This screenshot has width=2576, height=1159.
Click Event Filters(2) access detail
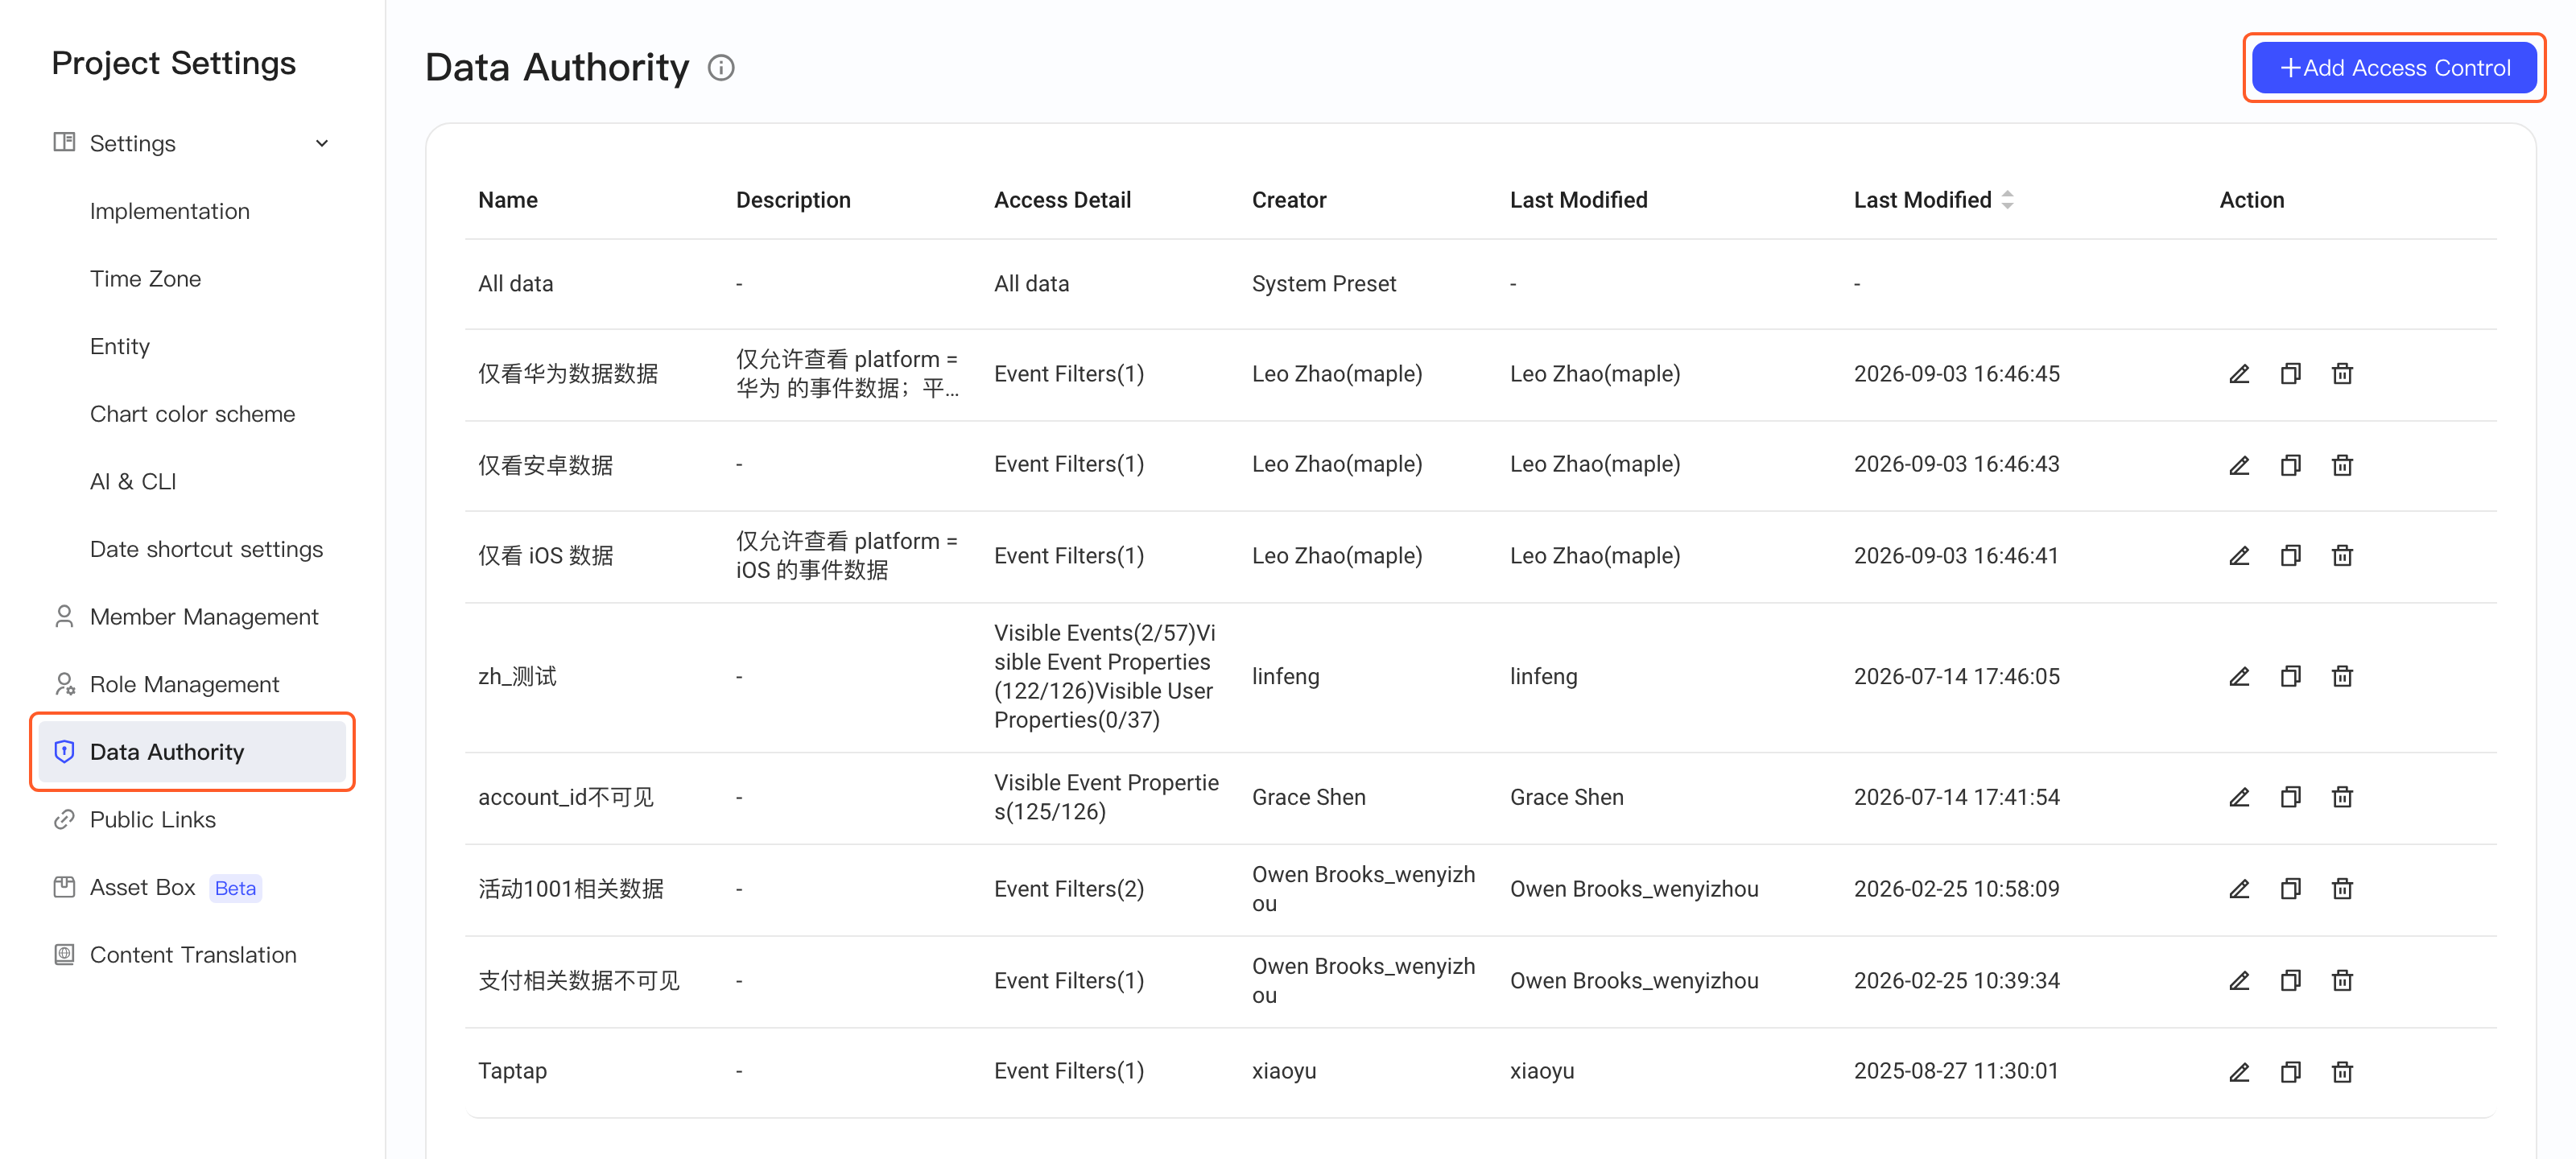pos(1069,889)
